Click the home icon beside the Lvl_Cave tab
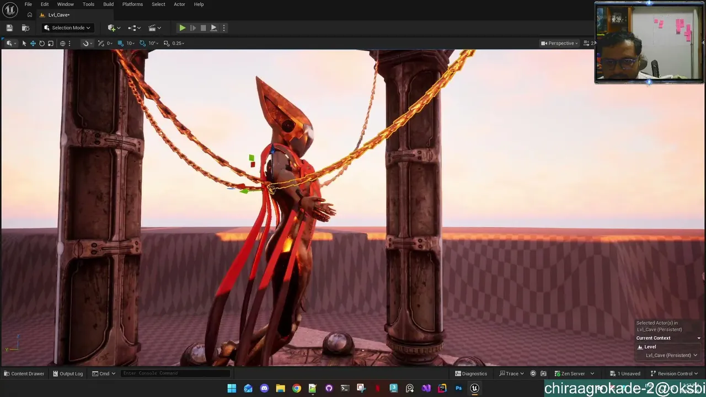Screen dimensions: 706x397 29,15
